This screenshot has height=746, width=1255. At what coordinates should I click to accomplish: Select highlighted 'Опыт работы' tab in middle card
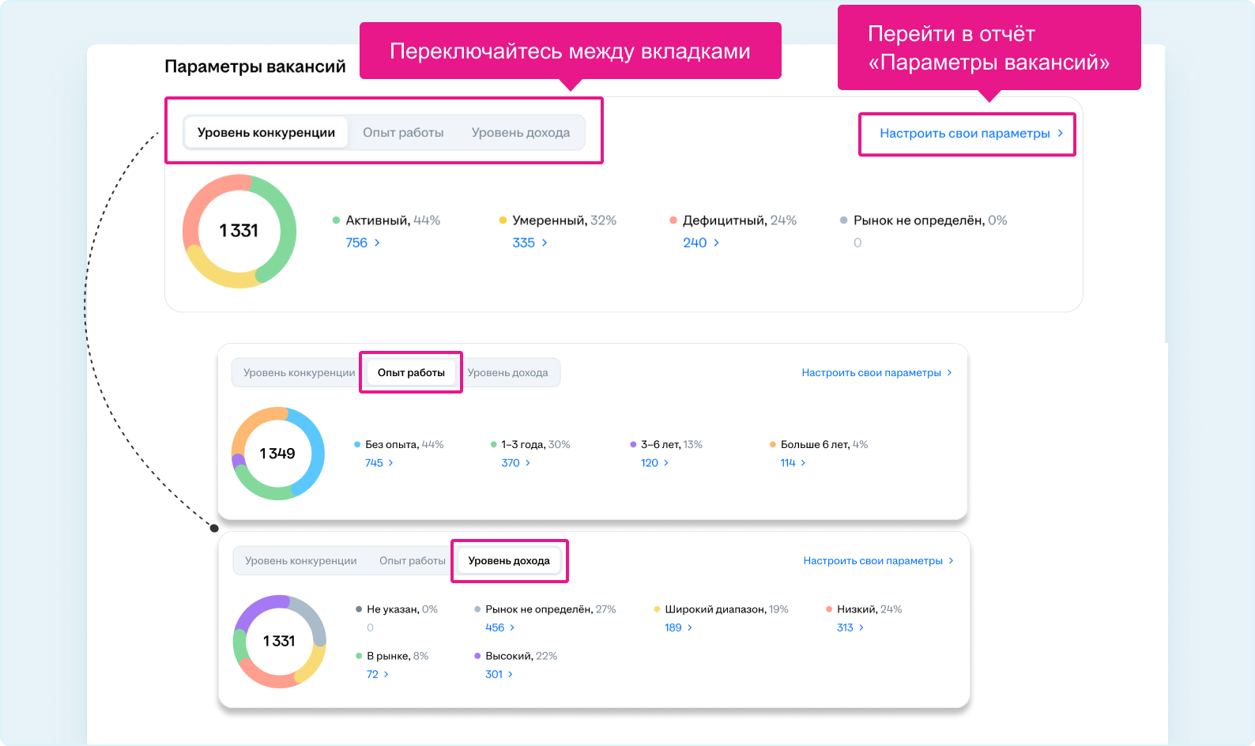tap(411, 373)
